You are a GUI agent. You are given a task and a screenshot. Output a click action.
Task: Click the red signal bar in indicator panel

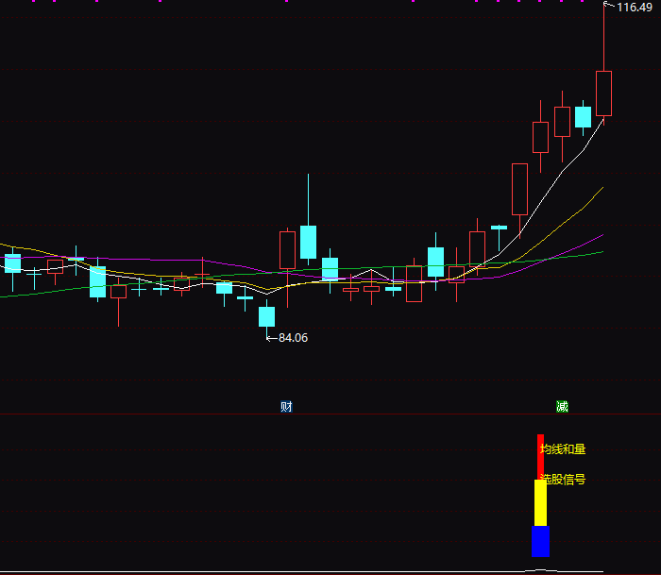tap(540, 457)
